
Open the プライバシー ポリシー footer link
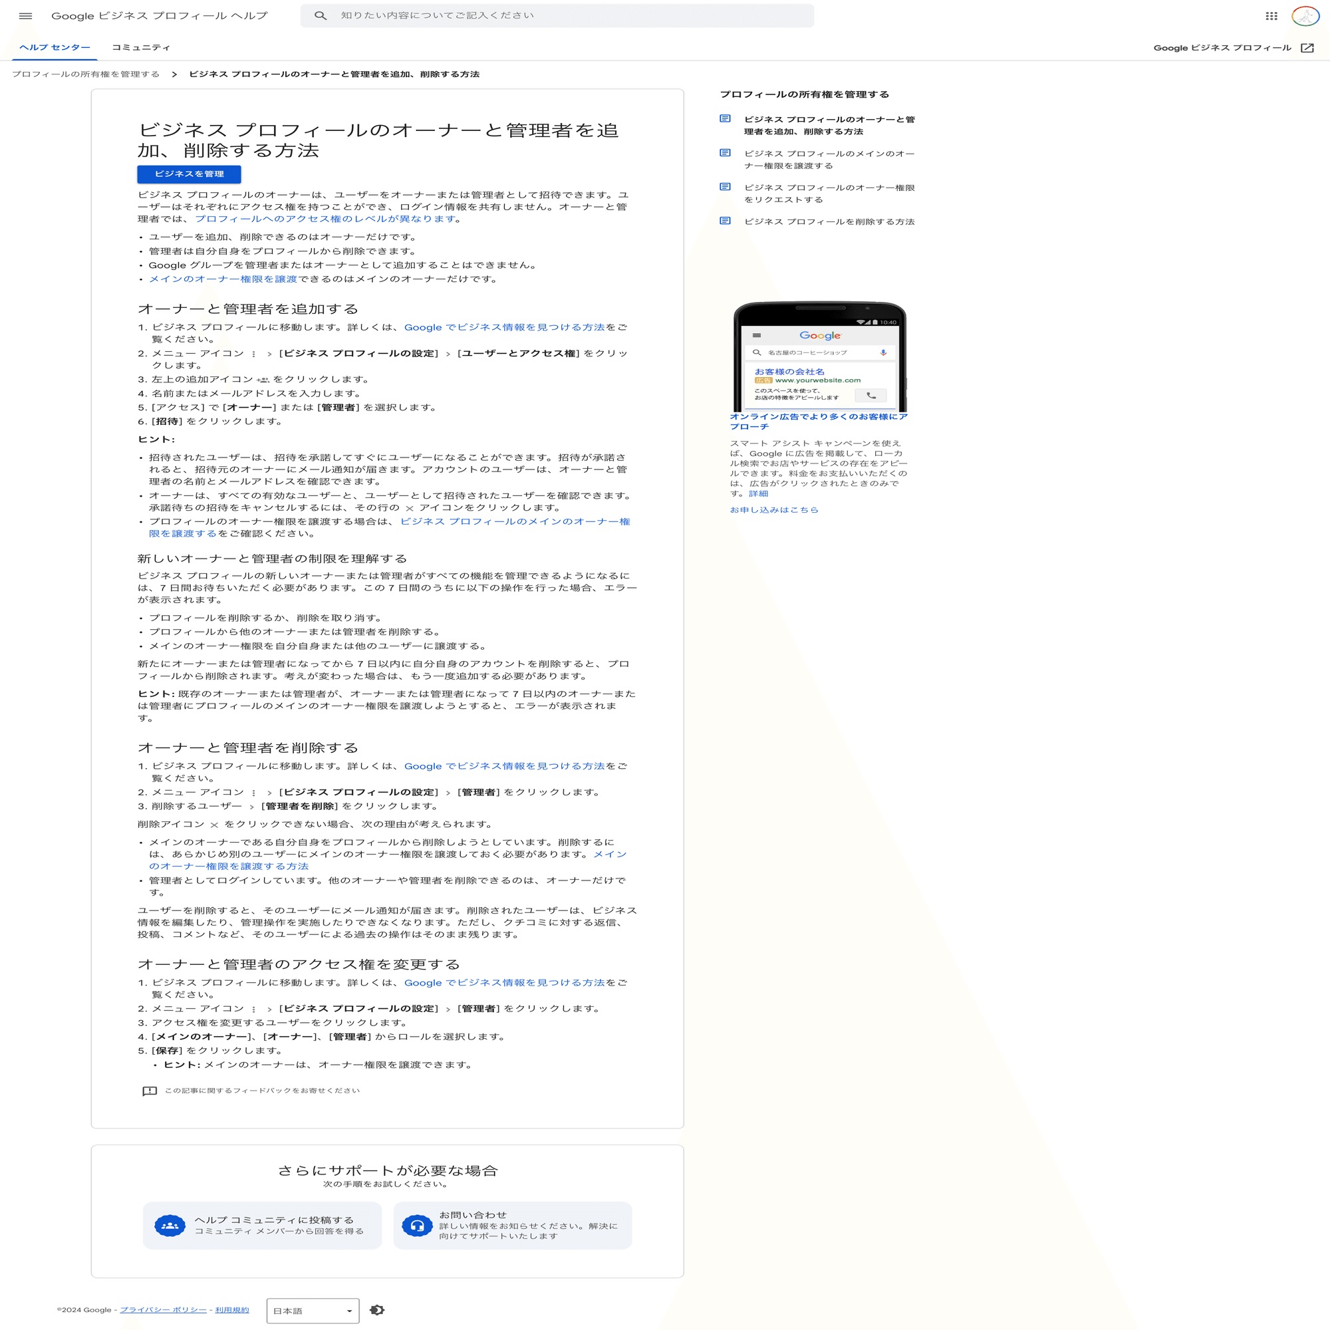pos(163,1310)
